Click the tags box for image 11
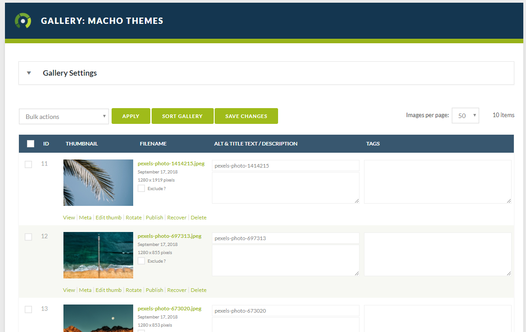526x332 pixels. point(438,182)
